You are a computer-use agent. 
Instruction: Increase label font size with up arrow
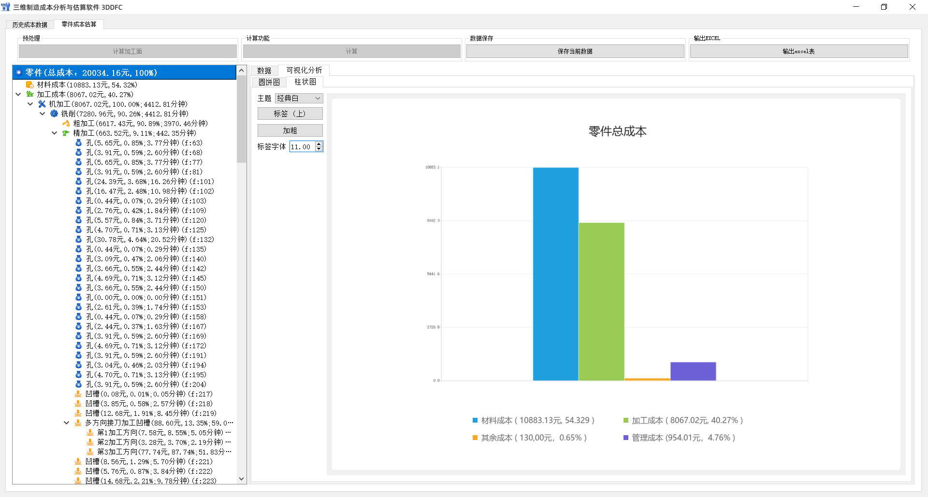[319, 144]
